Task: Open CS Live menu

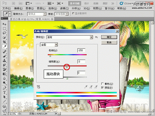Action: point(126,3)
